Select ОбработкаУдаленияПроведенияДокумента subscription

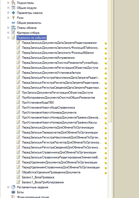(x=51, y=172)
